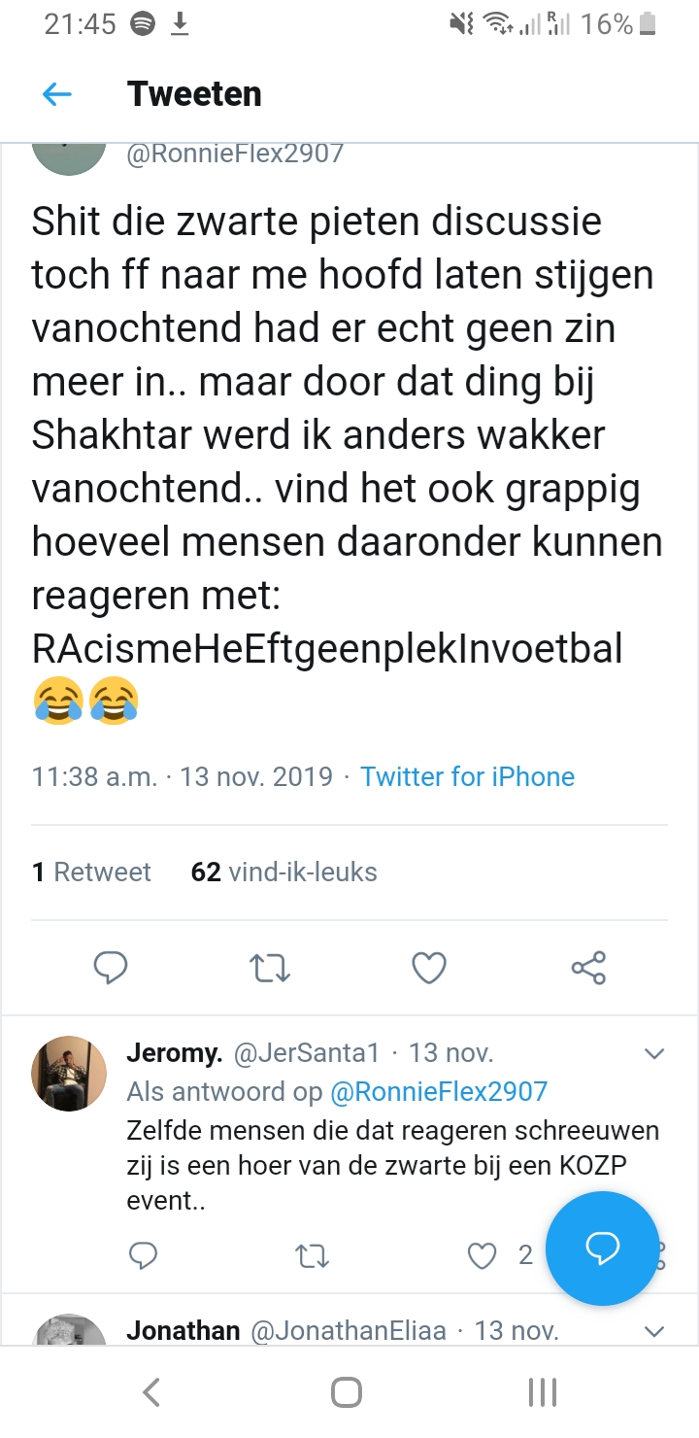This screenshot has height=1438, width=699.
Task: Reply to Jeromy's tweet
Action: [143, 1255]
